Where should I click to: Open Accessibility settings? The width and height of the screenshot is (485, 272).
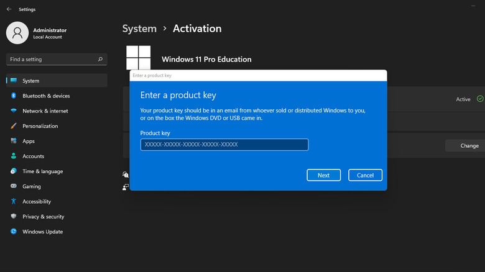[37, 201]
